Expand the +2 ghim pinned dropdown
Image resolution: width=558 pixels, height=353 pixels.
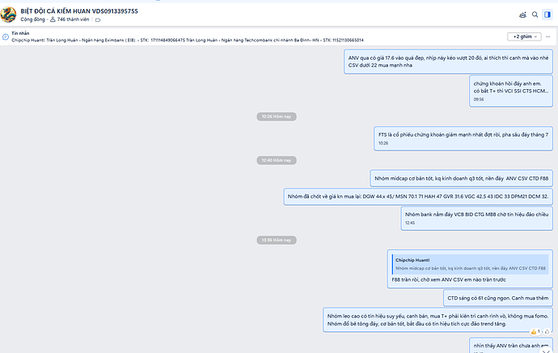point(524,36)
